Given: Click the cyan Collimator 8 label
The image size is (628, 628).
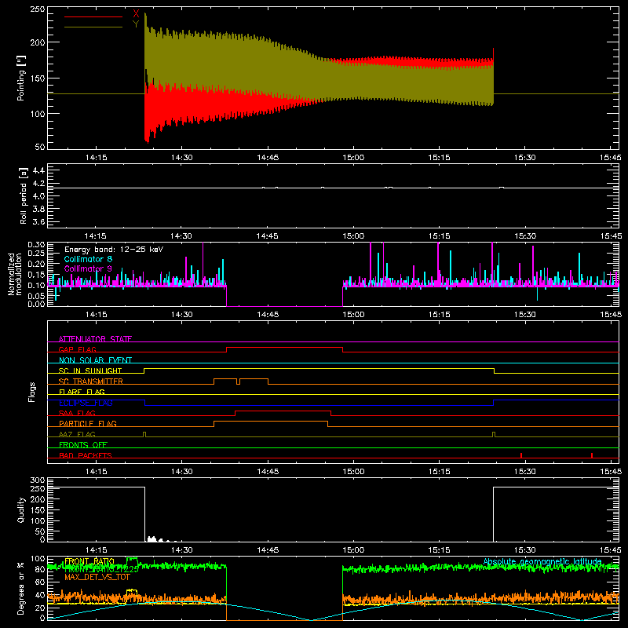Looking at the screenshot, I should (x=88, y=259).
